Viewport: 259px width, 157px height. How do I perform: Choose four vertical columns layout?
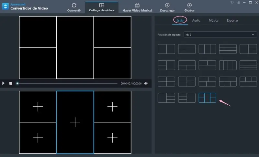[x=228, y=65]
